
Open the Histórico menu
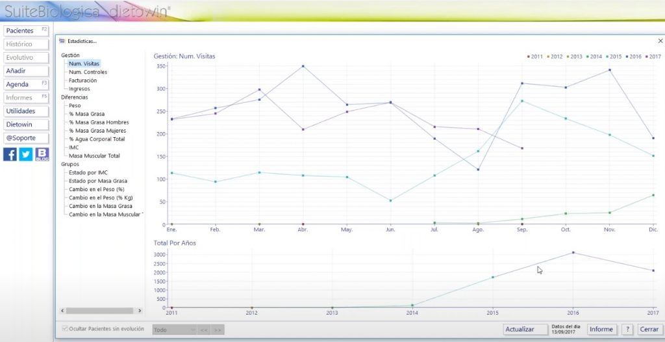point(26,44)
